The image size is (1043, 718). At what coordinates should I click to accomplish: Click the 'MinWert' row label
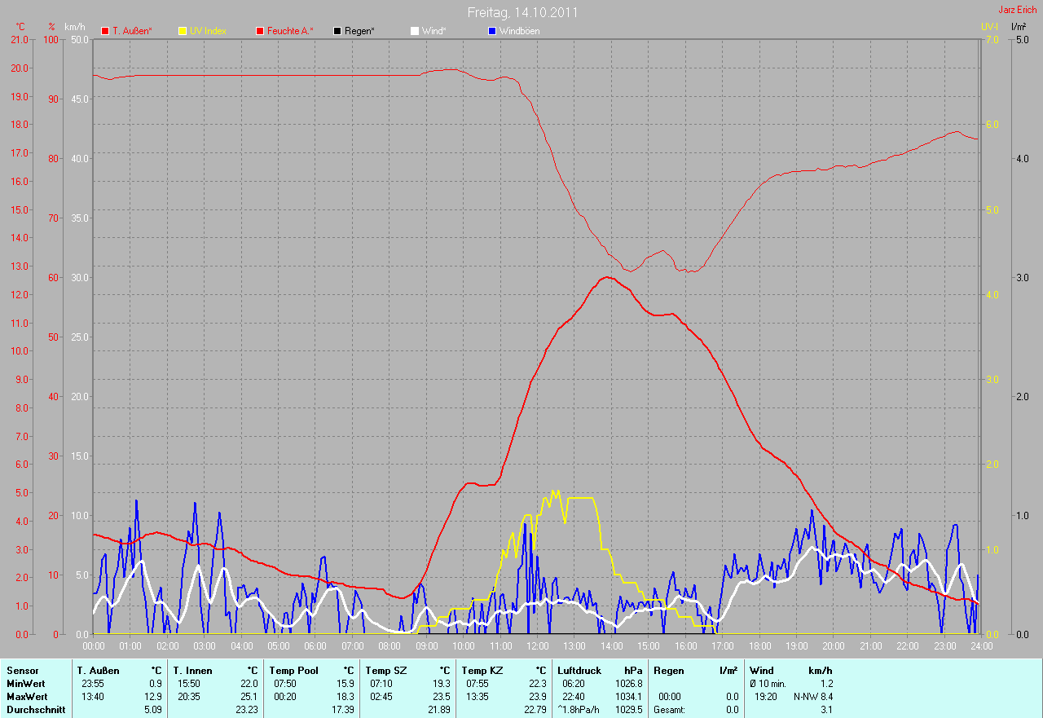(26, 683)
